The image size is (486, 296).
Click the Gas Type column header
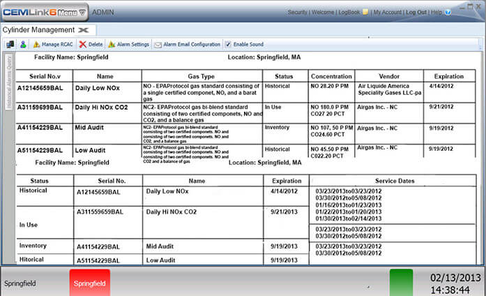pyautogui.click(x=201, y=76)
